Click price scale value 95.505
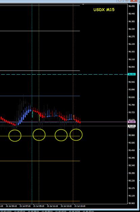The width and height of the screenshot is (140, 212). pos(132,143)
